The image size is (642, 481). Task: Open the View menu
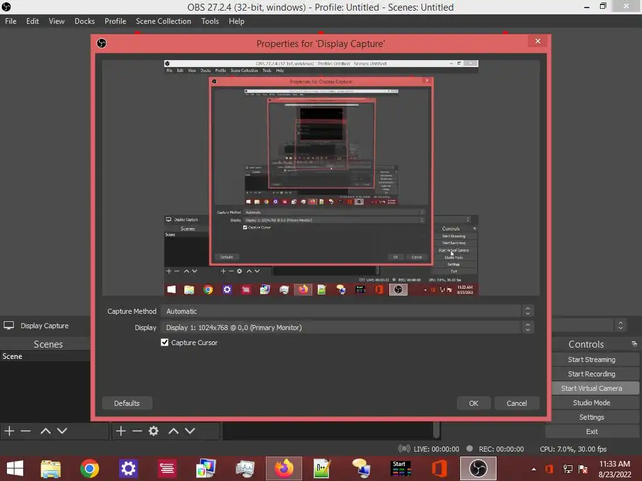coord(56,21)
